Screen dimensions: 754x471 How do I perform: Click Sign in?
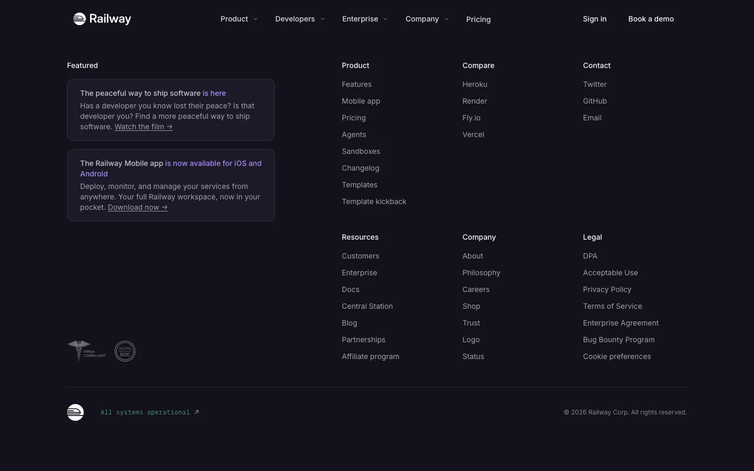[x=595, y=19]
